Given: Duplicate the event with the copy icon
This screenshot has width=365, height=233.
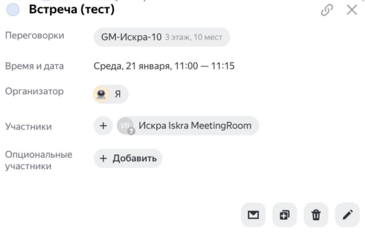Looking at the screenshot, I should point(284,216).
